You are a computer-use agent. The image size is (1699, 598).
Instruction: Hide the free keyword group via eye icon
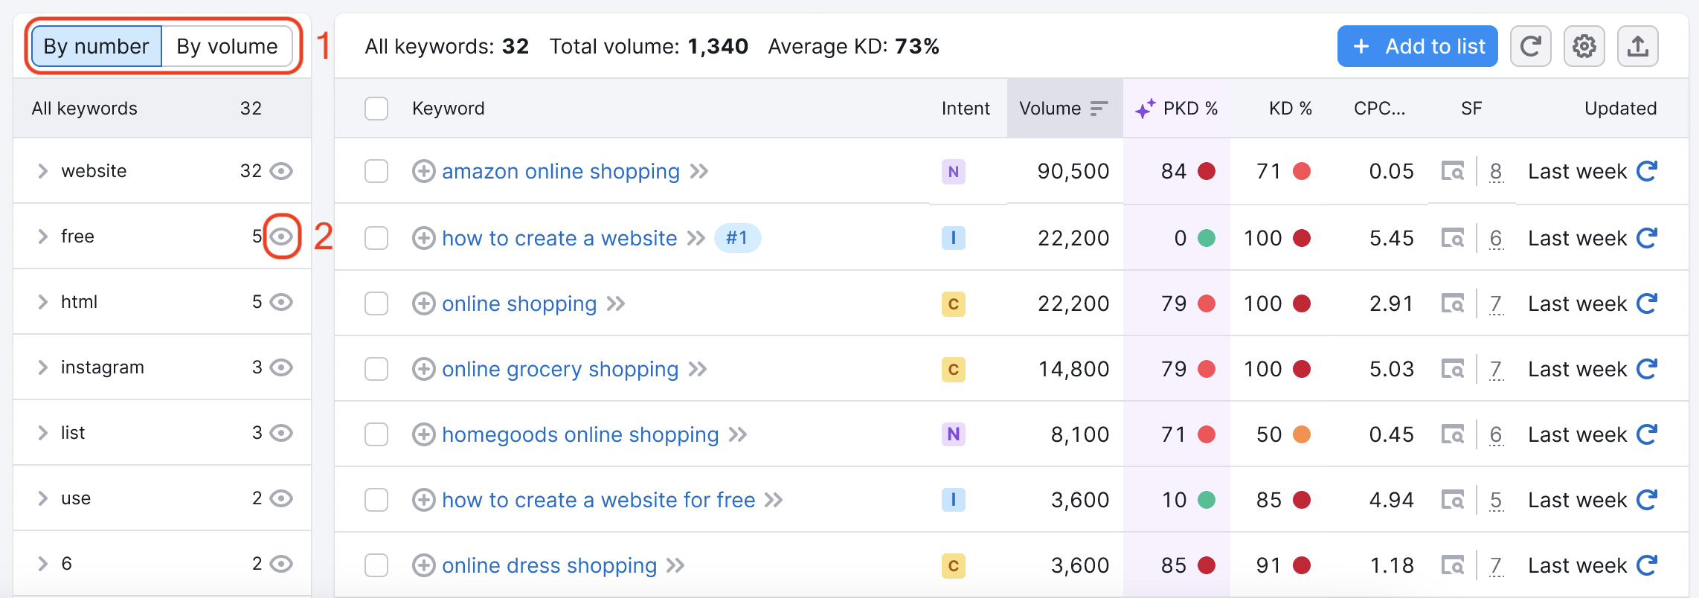click(x=281, y=237)
